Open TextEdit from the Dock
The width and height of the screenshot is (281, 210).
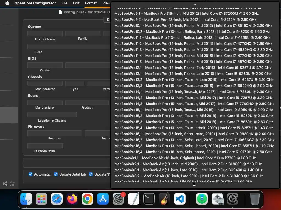pyautogui.click(x=134, y=199)
